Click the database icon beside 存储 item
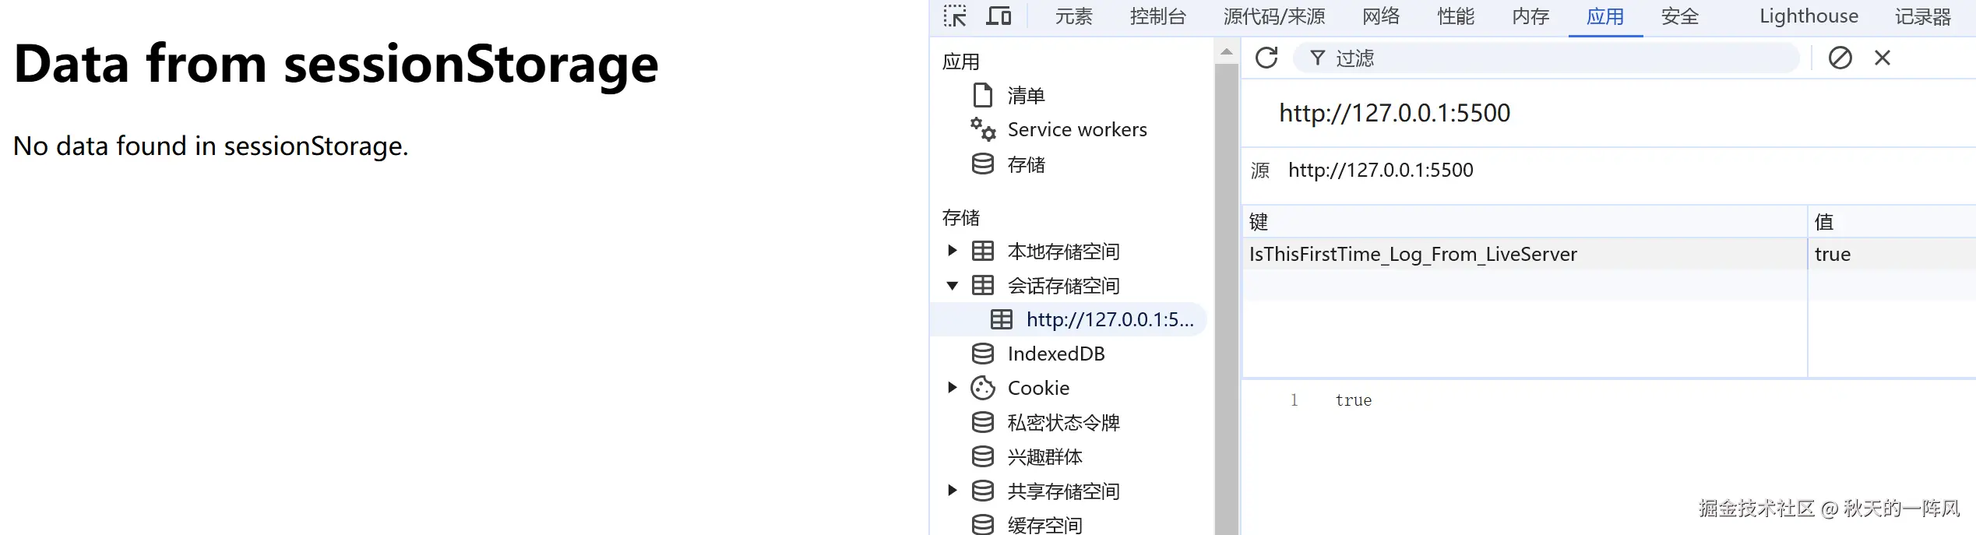Viewport: 1976px width, 535px height. (983, 164)
